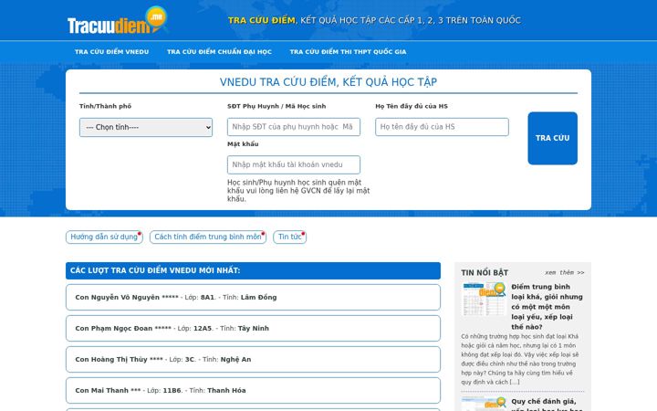The image size is (657, 411).
Task: Open Cách tính điểm trung bình môn link
Action: 208,237
